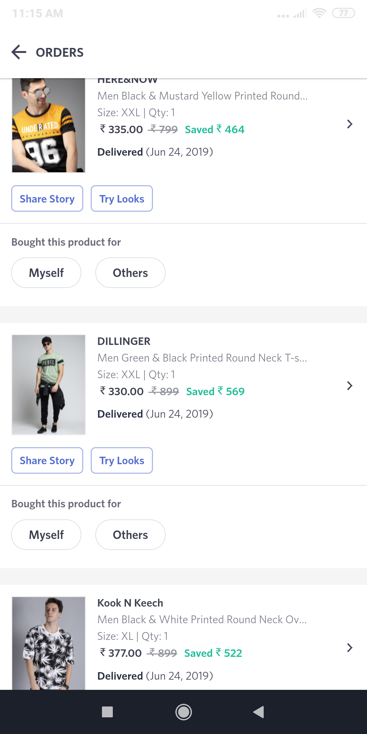Select Others for HERE&NOW t-shirt

click(130, 273)
